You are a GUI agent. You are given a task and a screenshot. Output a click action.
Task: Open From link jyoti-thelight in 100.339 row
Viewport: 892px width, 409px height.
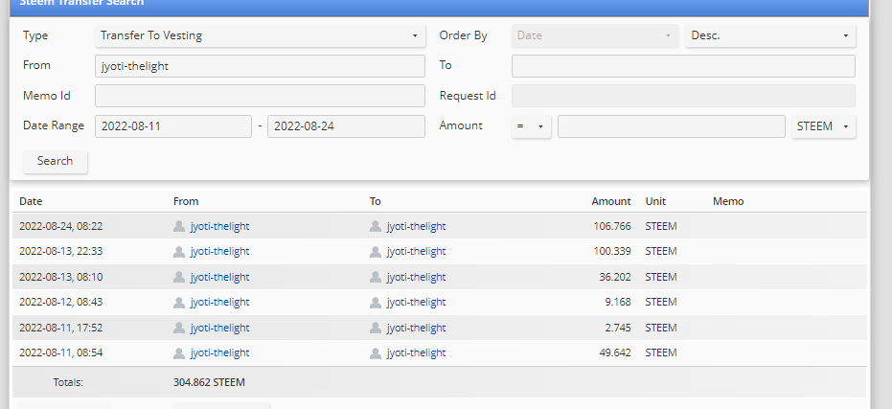click(x=219, y=251)
